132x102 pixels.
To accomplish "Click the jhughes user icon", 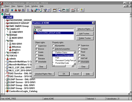I will tap(10, 50).
